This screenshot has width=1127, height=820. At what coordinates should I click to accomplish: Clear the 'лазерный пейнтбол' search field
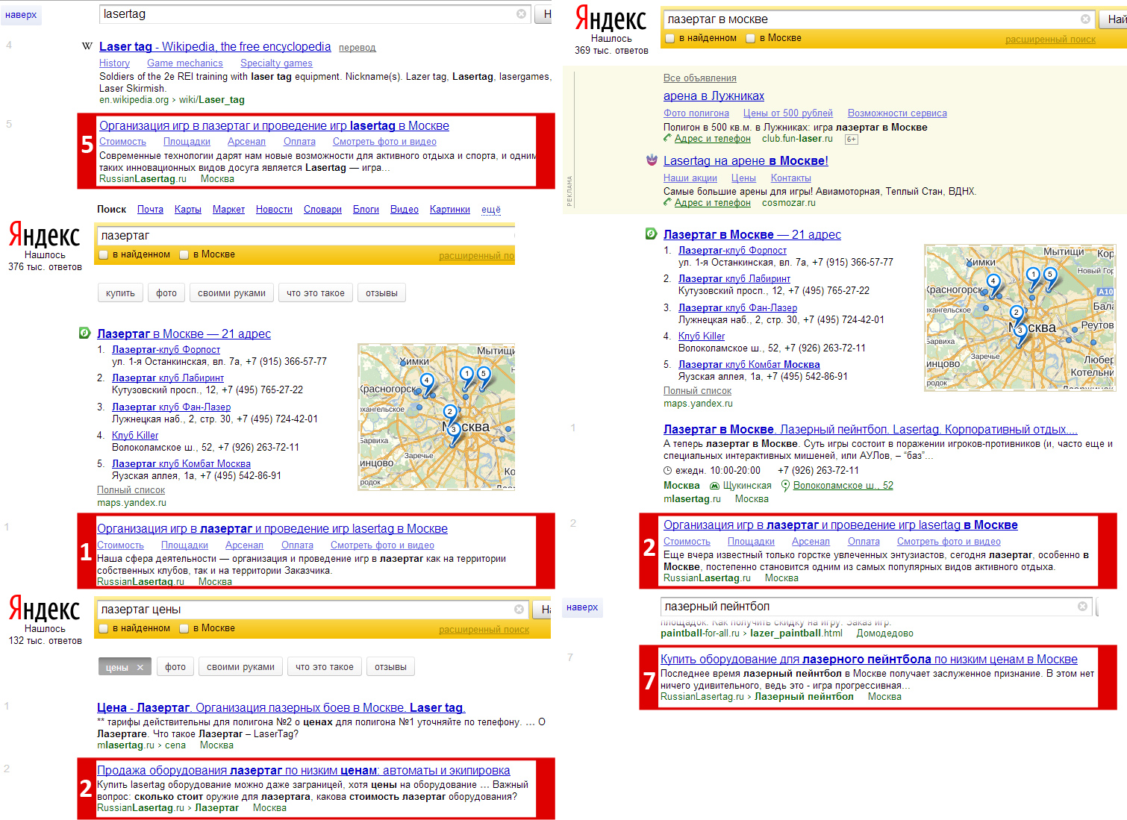pos(1082,607)
